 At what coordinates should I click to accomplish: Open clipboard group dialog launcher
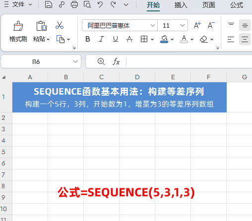click(x=74, y=48)
